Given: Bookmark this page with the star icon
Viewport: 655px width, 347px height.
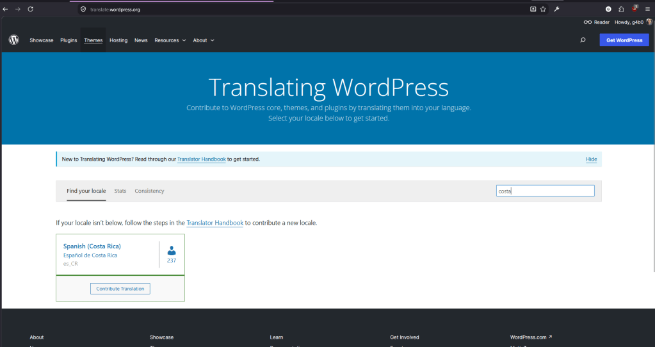Looking at the screenshot, I should click(543, 9).
